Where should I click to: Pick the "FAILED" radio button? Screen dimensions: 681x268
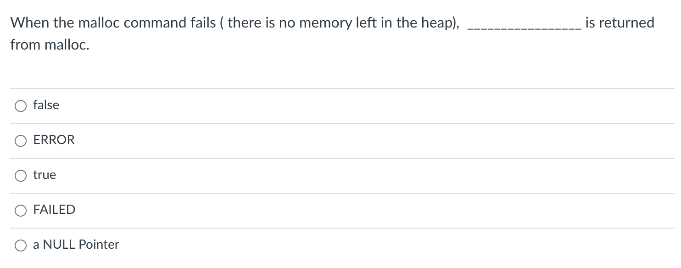pyautogui.click(x=21, y=211)
